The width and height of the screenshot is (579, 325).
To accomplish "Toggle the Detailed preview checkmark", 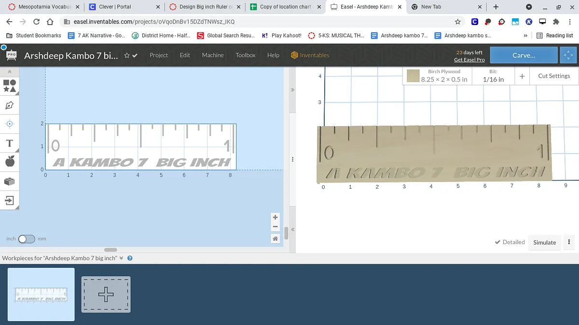I will coord(510,242).
